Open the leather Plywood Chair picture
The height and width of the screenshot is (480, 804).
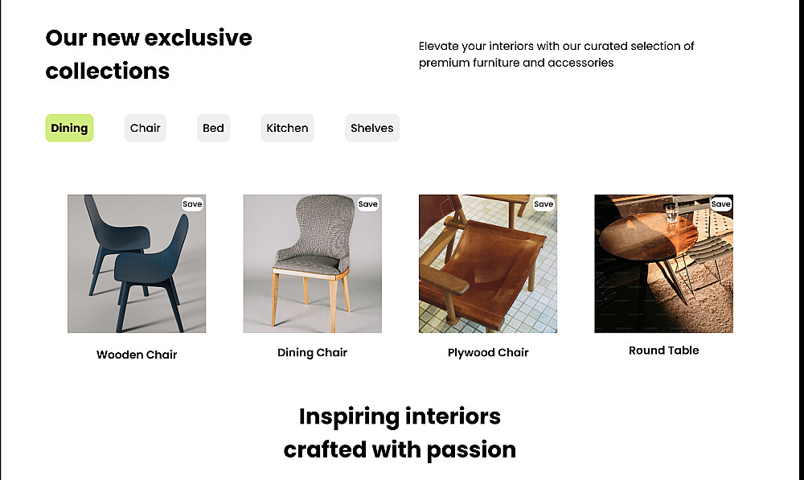[488, 264]
